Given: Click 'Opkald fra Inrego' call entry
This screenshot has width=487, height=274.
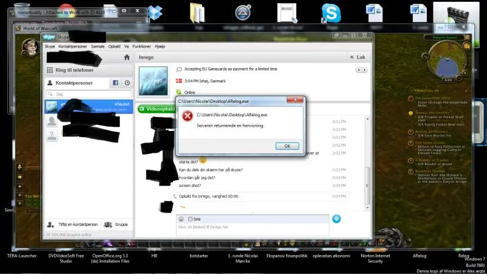Looking at the screenshot, I should [x=209, y=196].
